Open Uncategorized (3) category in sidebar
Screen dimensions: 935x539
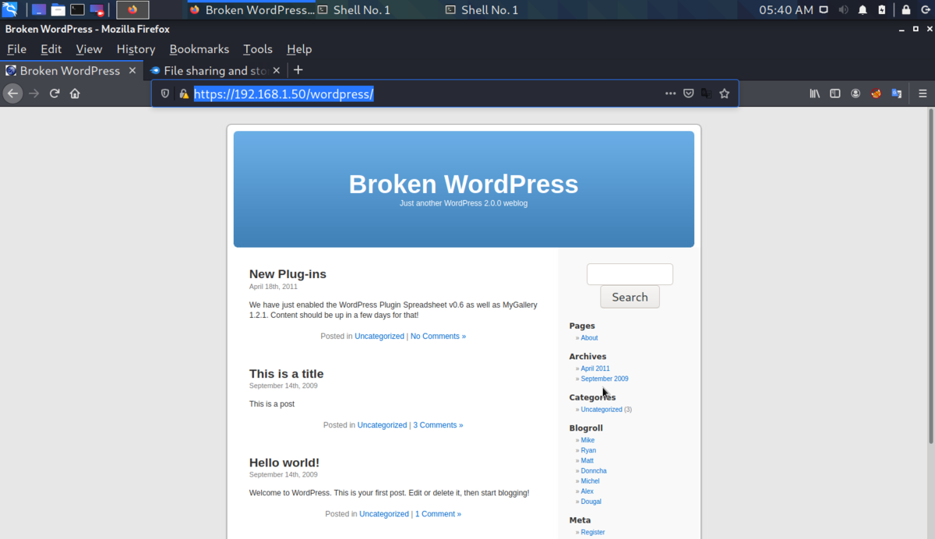point(602,409)
